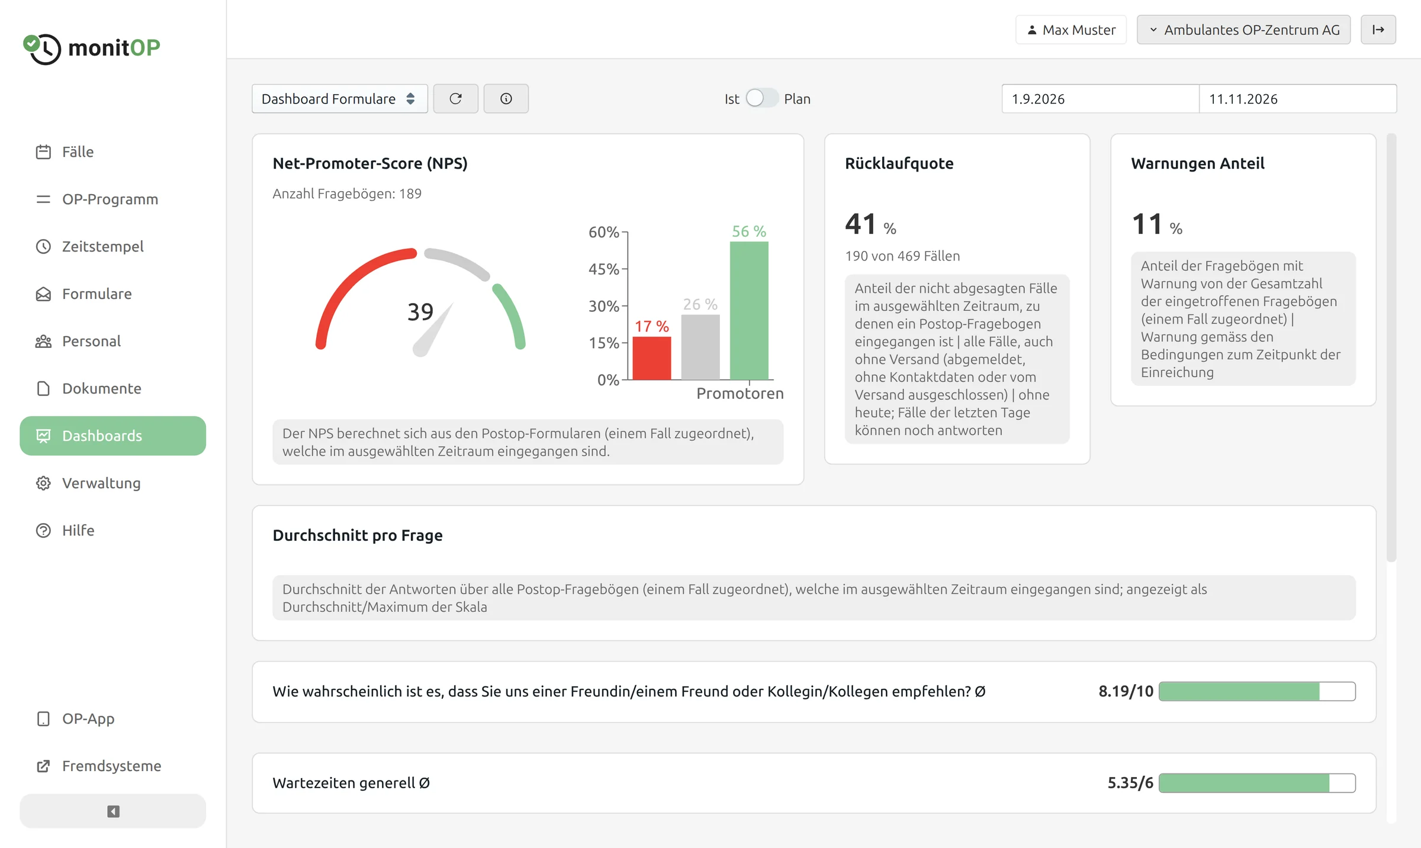Open the Hilfe link
The width and height of the screenshot is (1421, 848).
coord(113,531)
